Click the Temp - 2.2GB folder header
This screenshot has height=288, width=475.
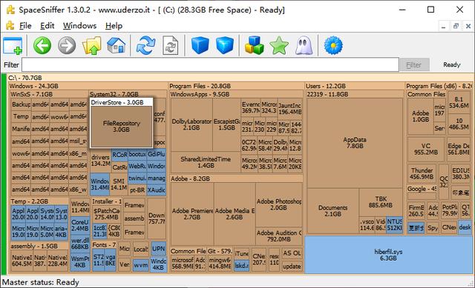(39, 201)
